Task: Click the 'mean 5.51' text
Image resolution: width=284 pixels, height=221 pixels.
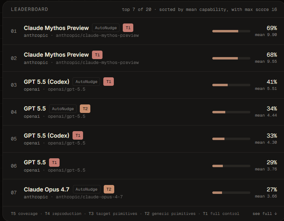Action: coord(266,89)
